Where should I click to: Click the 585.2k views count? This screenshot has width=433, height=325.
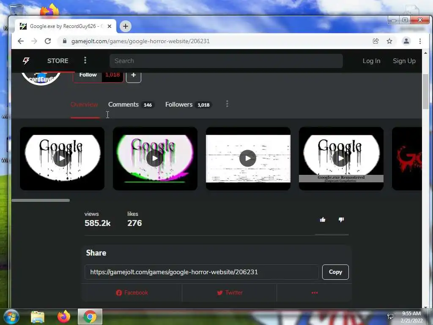coord(98,223)
